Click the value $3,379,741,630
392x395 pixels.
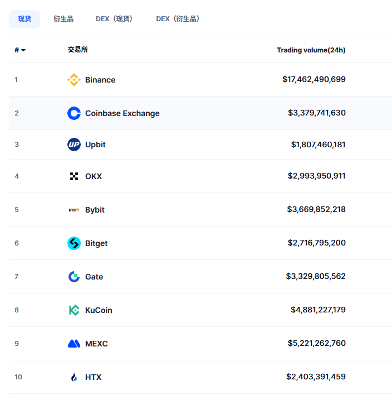tap(317, 113)
